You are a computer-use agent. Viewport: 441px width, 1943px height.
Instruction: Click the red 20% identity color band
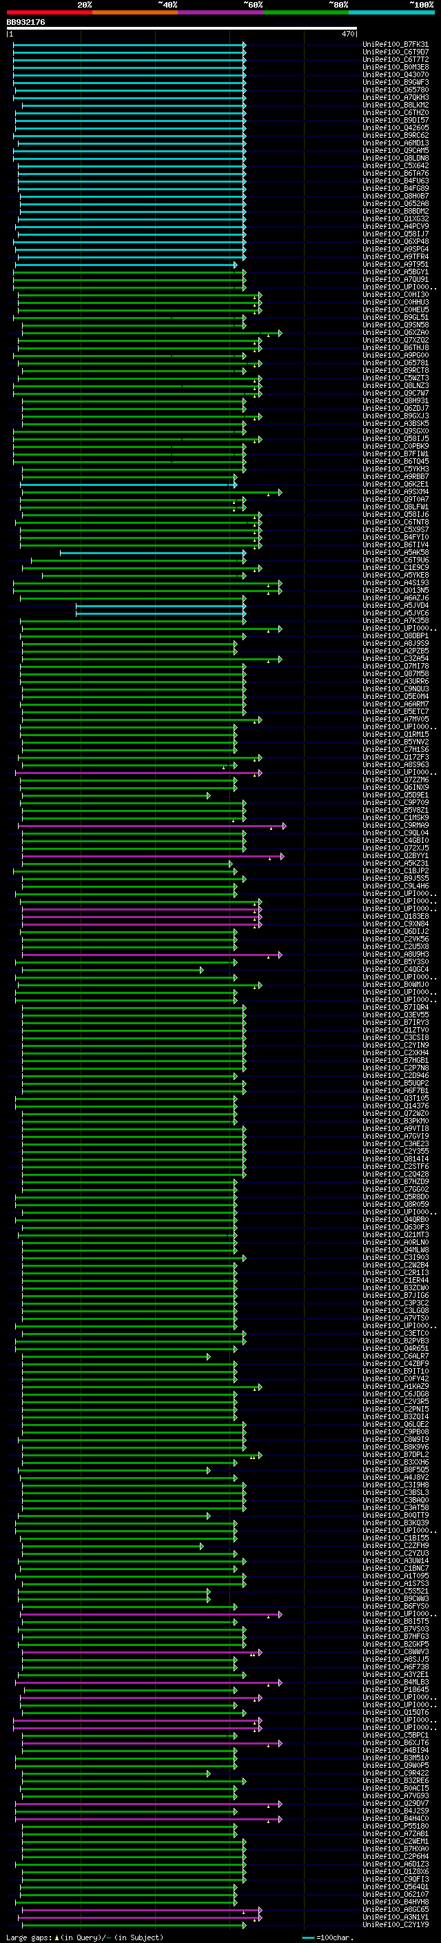pyautogui.click(x=49, y=12)
